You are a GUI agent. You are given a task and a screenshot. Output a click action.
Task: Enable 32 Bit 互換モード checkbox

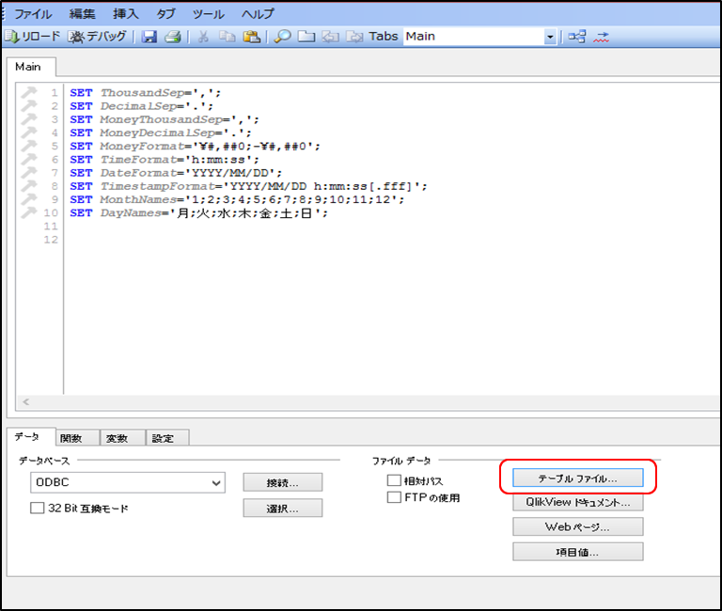click(37, 508)
